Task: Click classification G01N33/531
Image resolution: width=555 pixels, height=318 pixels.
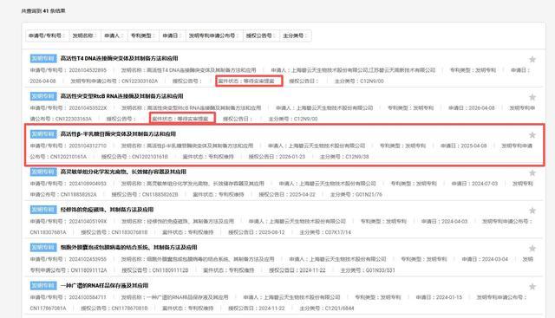Action: [381, 270]
